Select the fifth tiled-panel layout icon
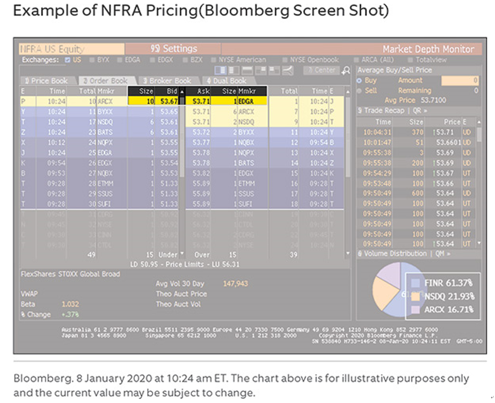 (274, 70)
